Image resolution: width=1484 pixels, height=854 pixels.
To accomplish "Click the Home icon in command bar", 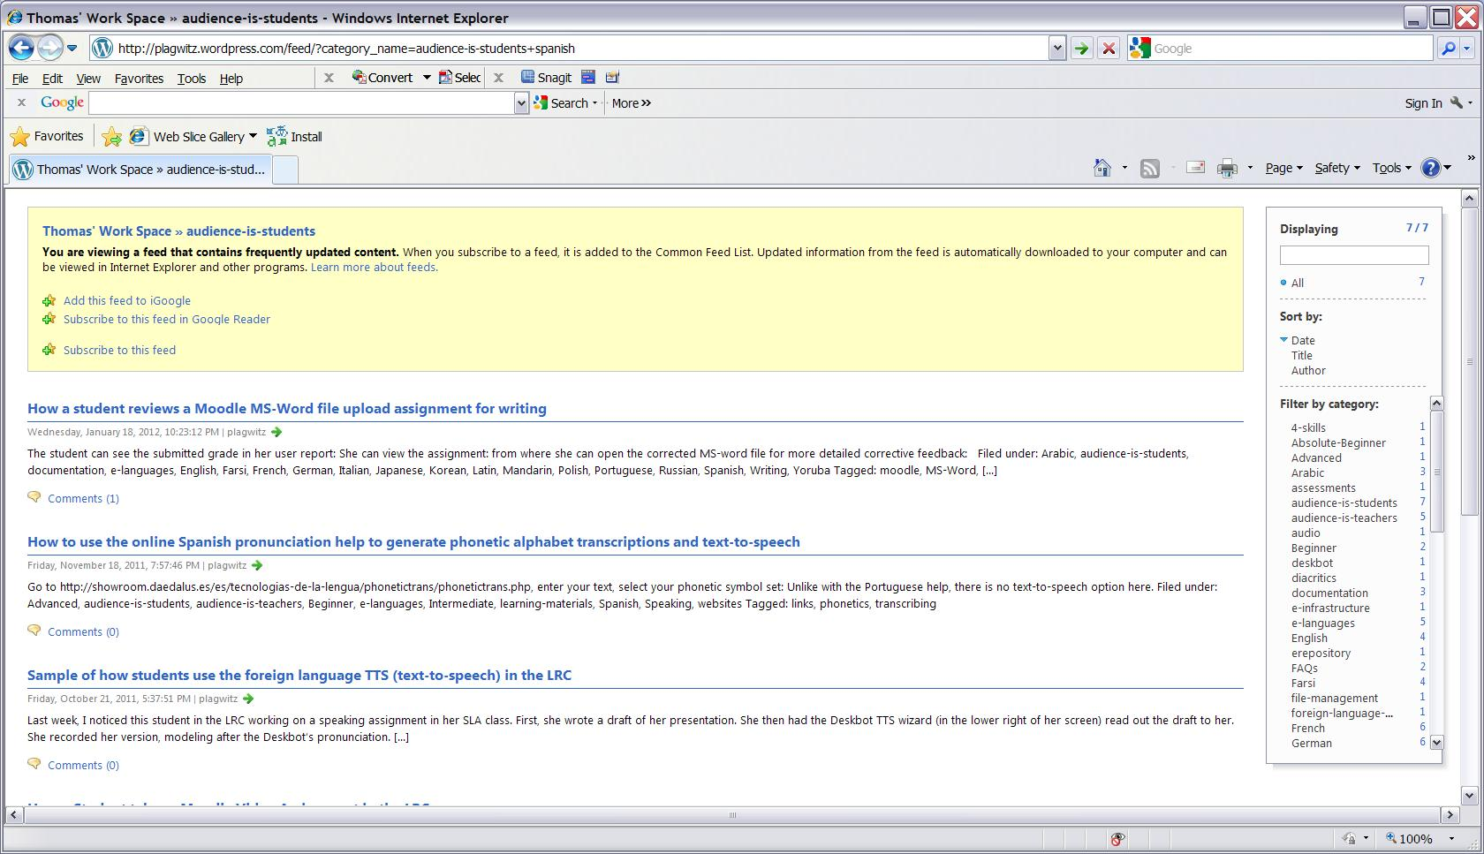I will (x=1102, y=168).
